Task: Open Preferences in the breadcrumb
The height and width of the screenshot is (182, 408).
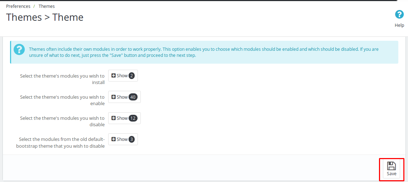Action: coord(18,6)
